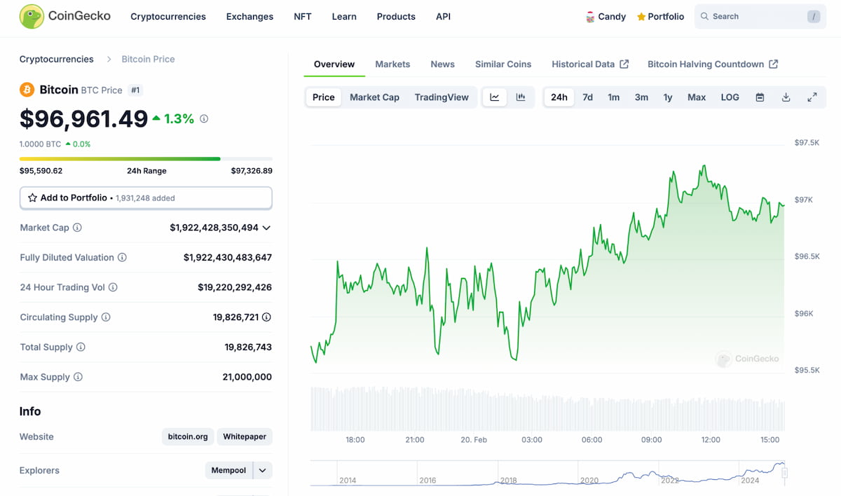The height and width of the screenshot is (496, 841).
Task: Select 24h time range
Action: (559, 97)
